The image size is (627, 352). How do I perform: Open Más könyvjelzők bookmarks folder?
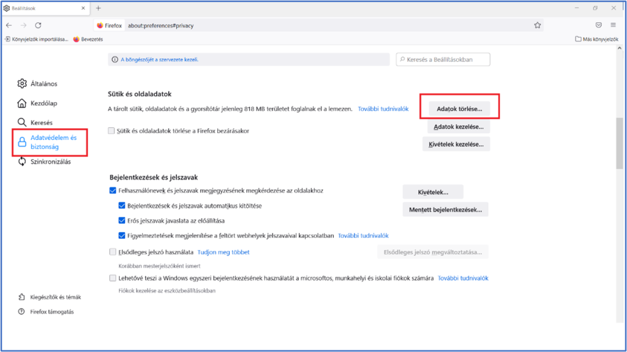click(596, 39)
